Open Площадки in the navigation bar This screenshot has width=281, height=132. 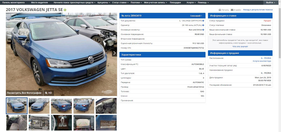click(175, 3)
